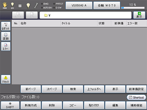Click the MAN hand mode icon
Viewport: 147px width, 110px height.
click(5, 5)
